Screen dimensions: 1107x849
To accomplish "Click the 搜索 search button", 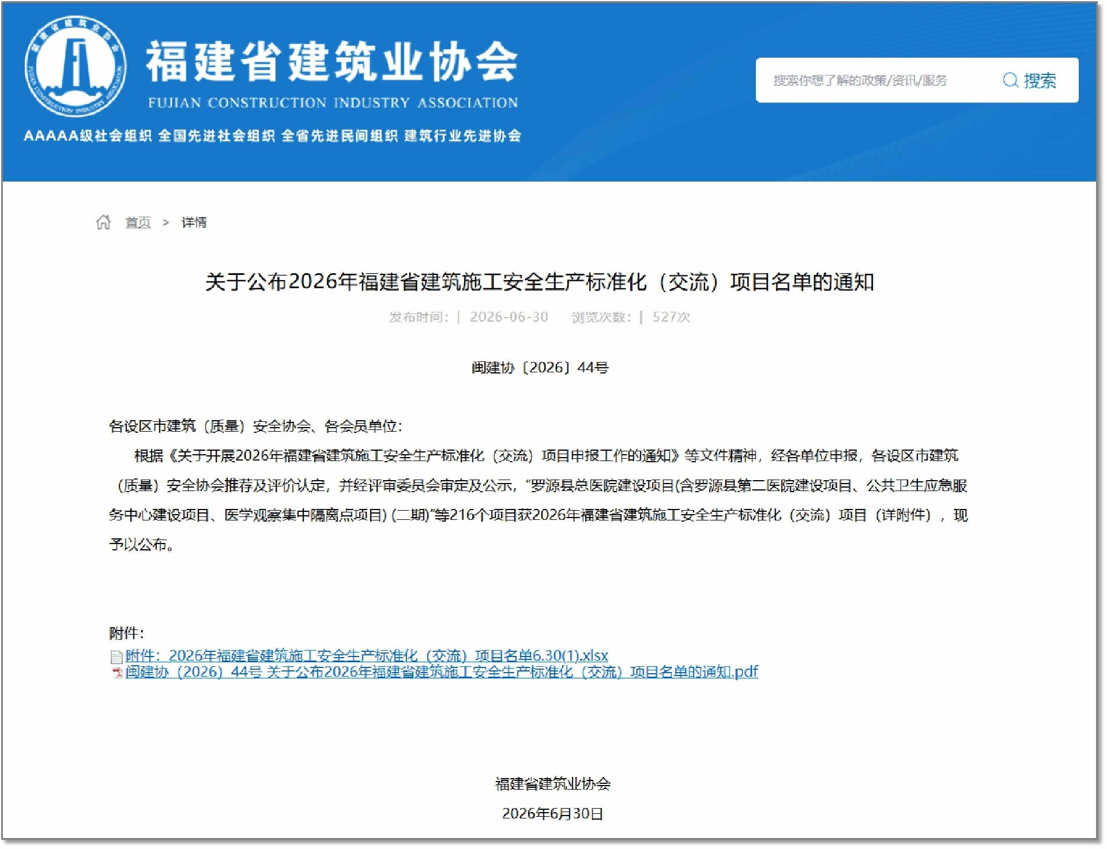I will click(x=1030, y=80).
